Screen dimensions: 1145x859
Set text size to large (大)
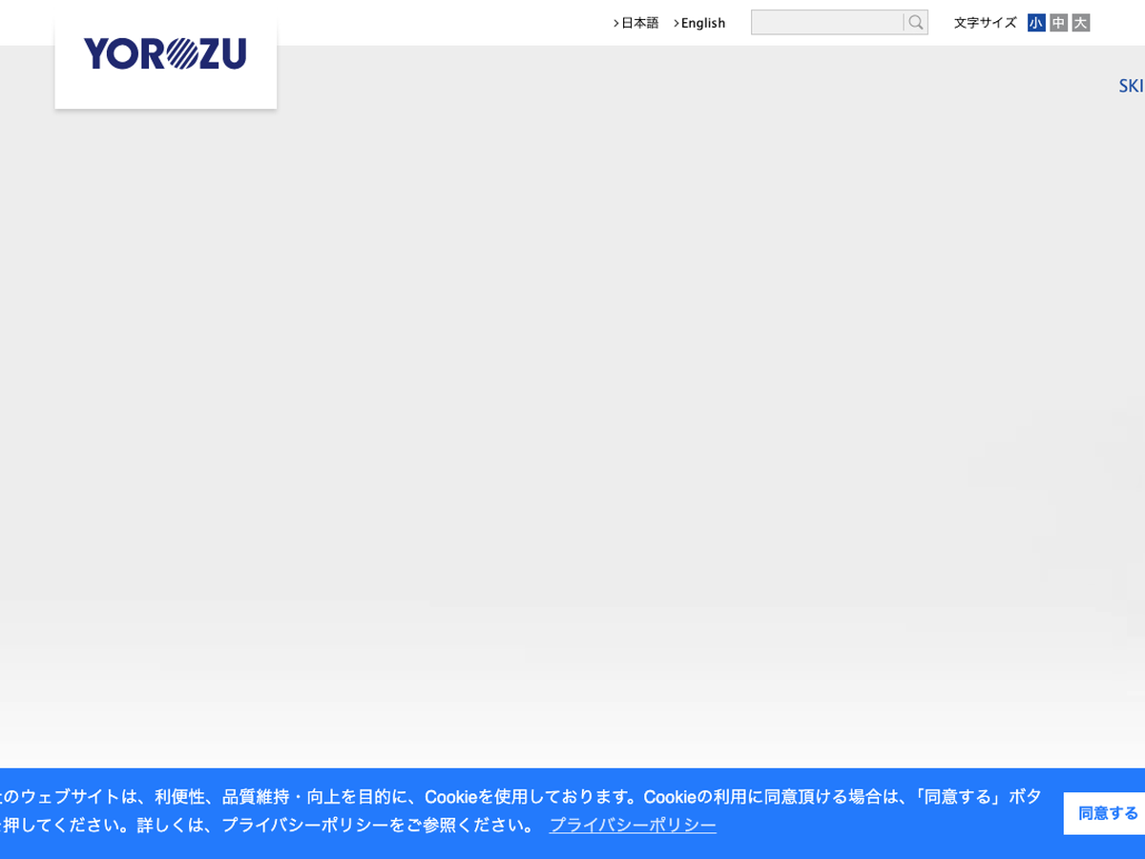coord(1080,23)
